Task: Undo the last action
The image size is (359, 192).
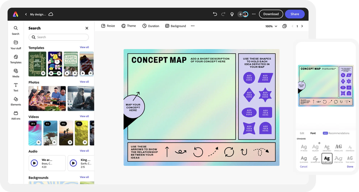Action: tap(215, 14)
